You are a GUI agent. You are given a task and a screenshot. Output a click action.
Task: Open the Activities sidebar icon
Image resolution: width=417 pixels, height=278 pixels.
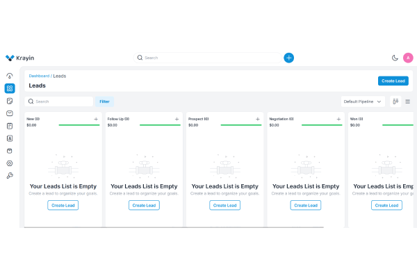tap(10, 126)
